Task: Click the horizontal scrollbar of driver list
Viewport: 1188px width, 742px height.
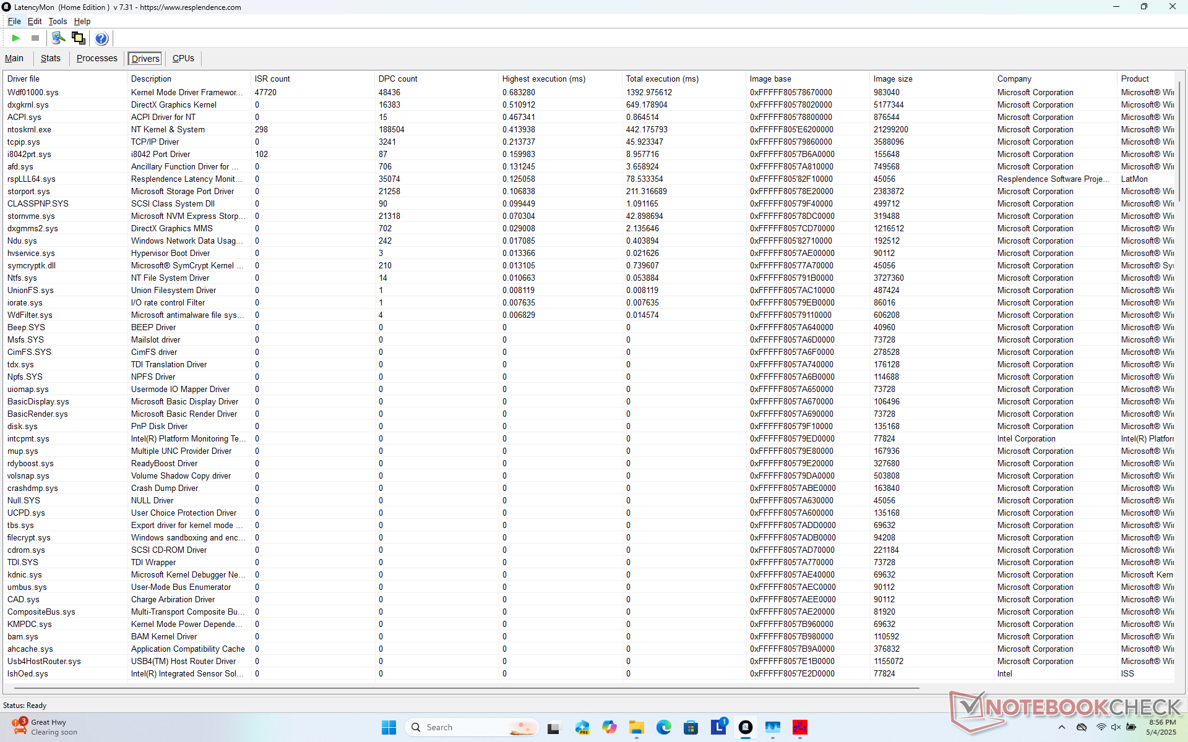Action: pyautogui.click(x=467, y=688)
